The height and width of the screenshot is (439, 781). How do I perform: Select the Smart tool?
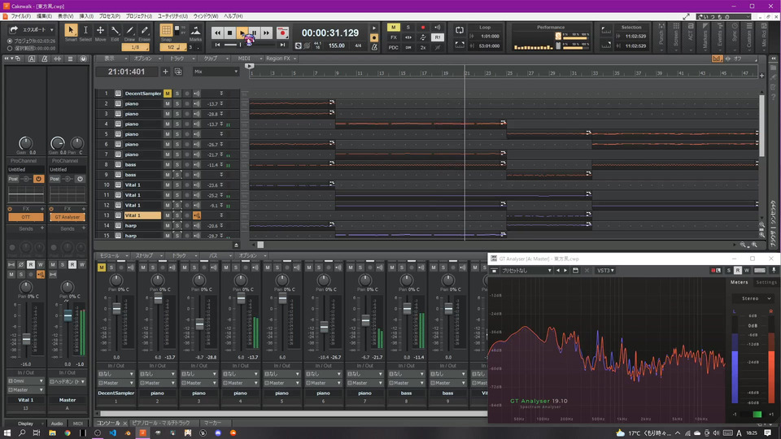coord(71,31)
